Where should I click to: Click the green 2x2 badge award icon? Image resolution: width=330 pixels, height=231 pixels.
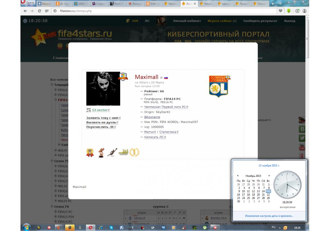coord(123,152)
